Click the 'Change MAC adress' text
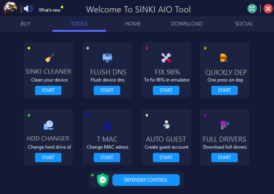274x194 pixels. (x=107, y=147)
